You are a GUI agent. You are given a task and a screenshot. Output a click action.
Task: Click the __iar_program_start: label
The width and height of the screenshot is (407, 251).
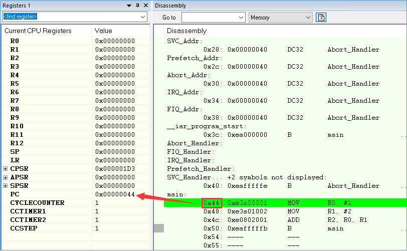[x=207, y=126]
